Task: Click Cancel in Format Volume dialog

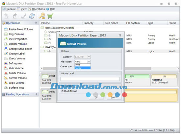Action: (x=114, y=97)
